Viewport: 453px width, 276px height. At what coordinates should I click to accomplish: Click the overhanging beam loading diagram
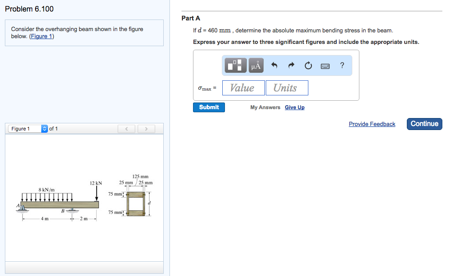59,203
